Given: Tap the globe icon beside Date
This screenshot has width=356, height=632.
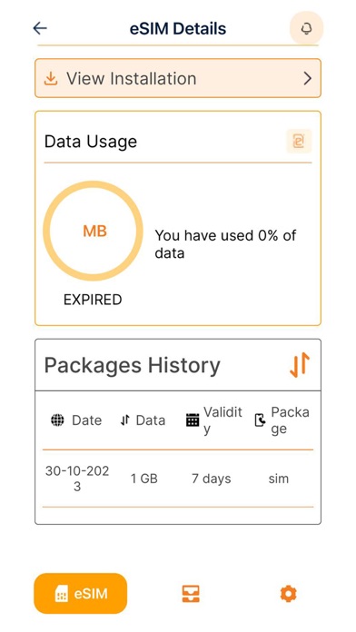Looking at the screenshot, I should (57, 420).
